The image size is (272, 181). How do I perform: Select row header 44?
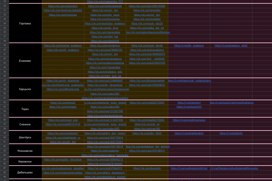(x=5, y=67)
